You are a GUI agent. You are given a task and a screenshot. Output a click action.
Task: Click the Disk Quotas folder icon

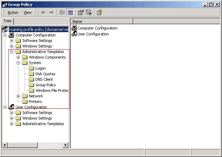(x=31, y=74)
